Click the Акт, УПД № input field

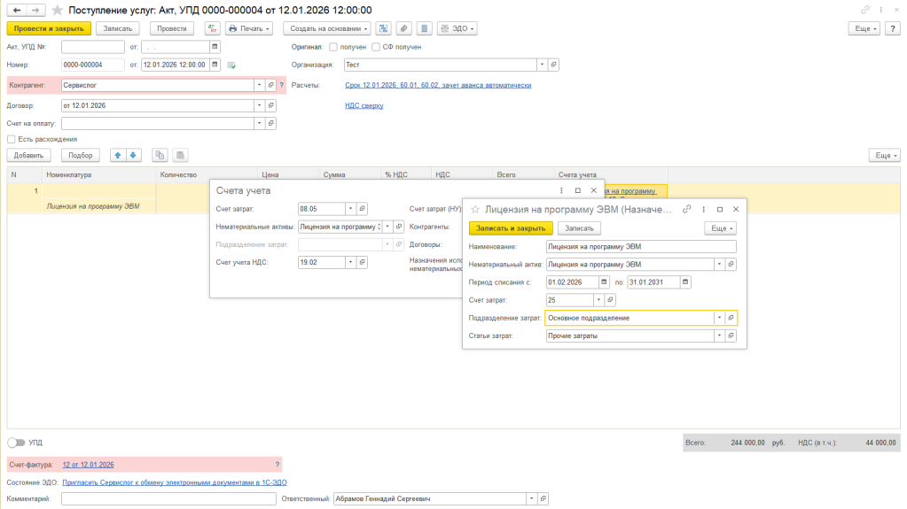(93, 47)
